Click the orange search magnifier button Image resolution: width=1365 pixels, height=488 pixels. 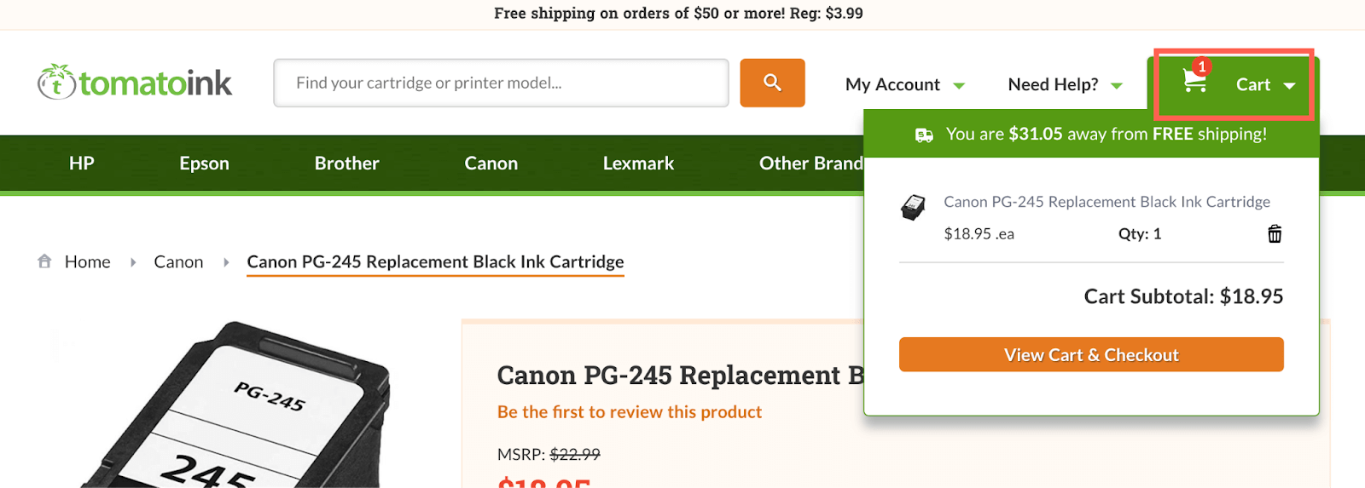click(772, 83)
